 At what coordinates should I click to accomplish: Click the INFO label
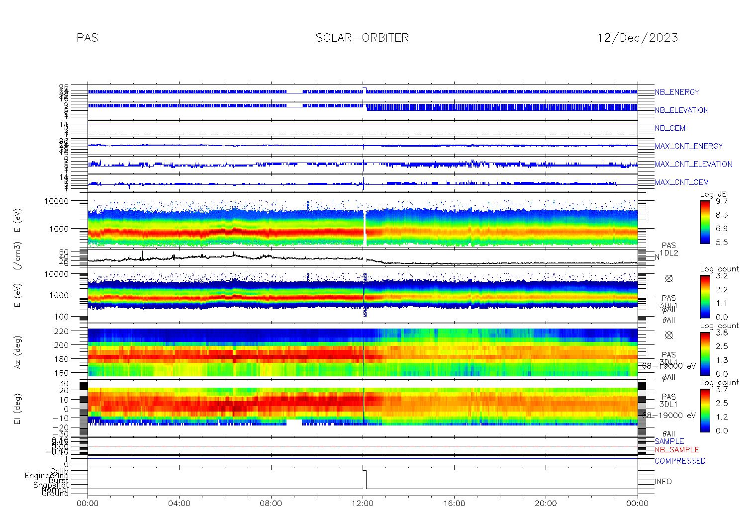tap(663, 482)
